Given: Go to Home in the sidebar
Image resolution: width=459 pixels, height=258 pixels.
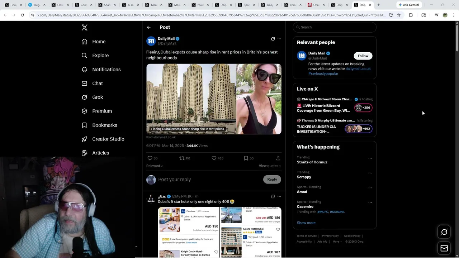Looking at the screenshot, I should point(94,42).
